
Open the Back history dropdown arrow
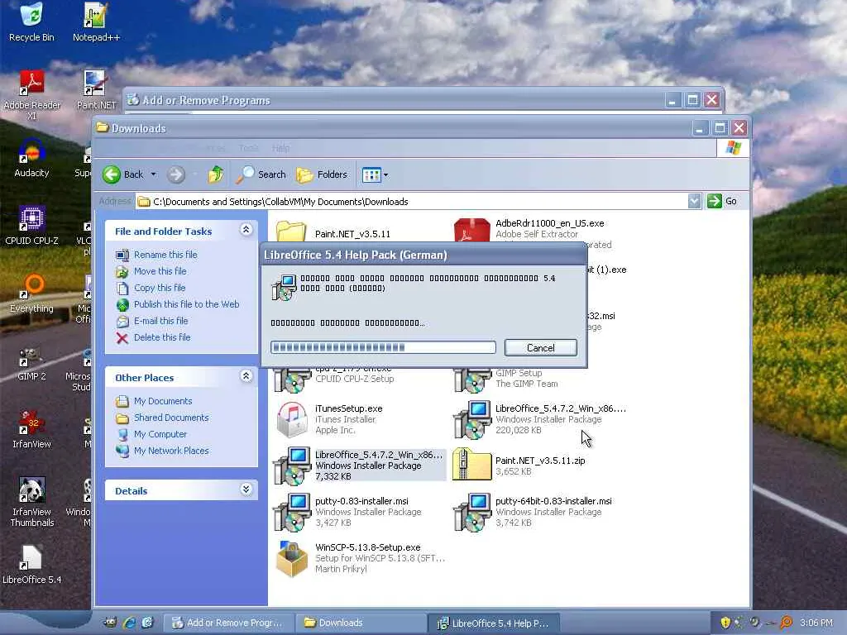click(153, 174)
